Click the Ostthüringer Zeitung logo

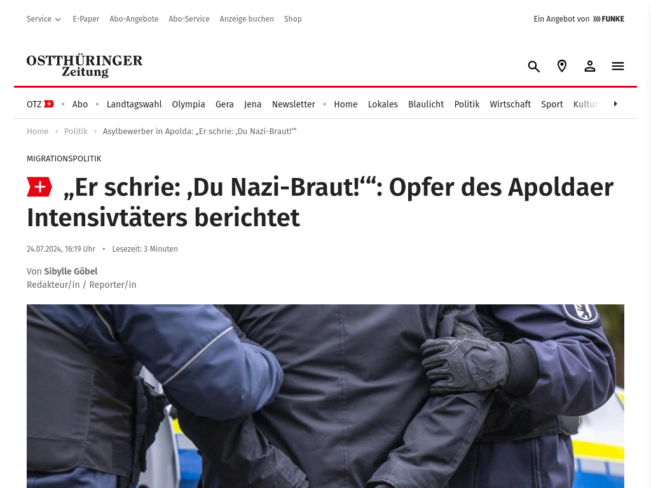click(85, 66)
